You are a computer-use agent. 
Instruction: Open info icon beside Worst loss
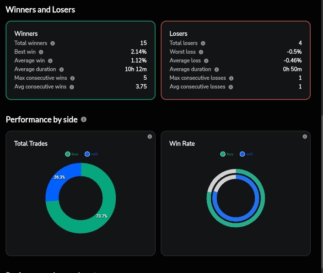[201, 52]
